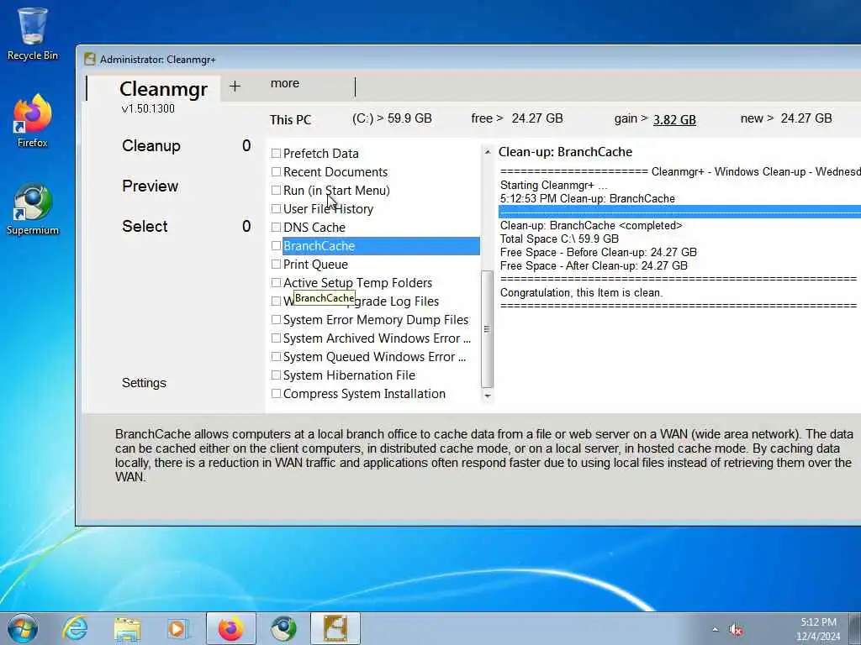861x645 pixels.
Task: Check the Recent Documents checkbox
Action: point(276,172)
